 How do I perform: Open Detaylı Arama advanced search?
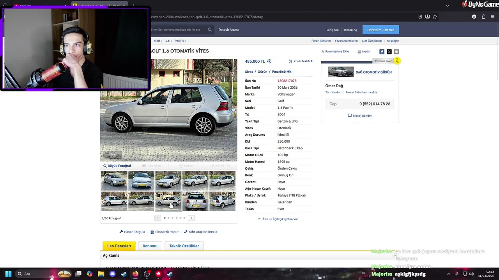click(229, 30)
